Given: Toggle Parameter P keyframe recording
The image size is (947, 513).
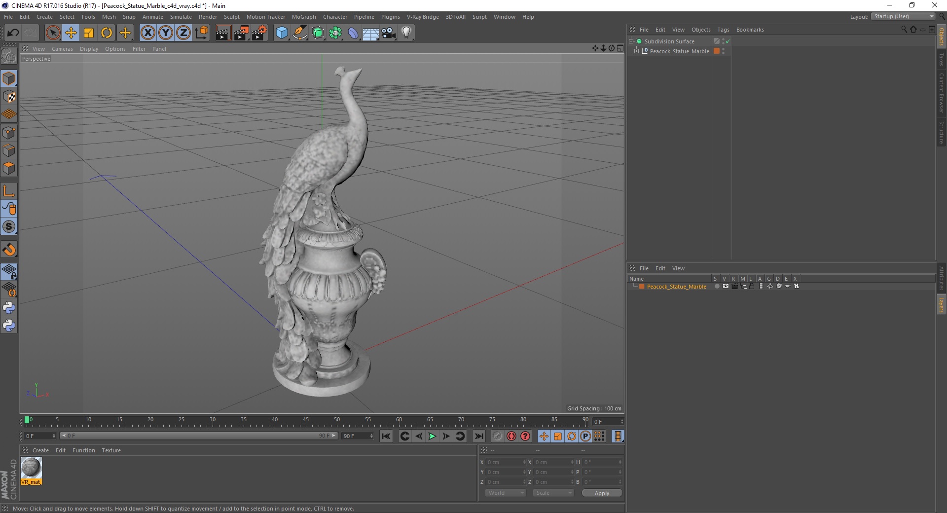Looking at the screenshot, I should (585, 436).
